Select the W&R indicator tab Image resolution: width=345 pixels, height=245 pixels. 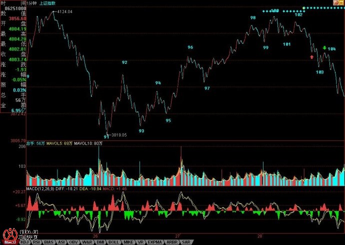tap(87, 242)
